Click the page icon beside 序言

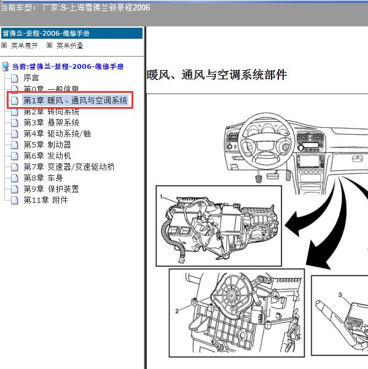[15, 78]
